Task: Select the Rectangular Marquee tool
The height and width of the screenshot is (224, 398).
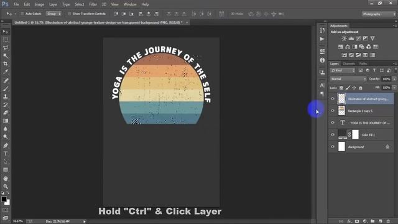Action: click(6, 40)
